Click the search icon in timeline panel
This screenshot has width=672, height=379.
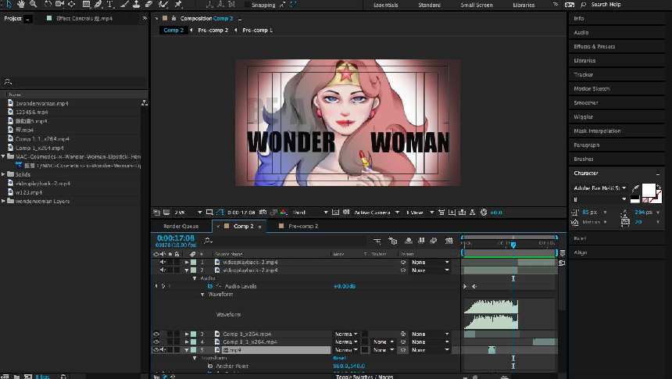pyautogui.click(x=208, y=241)
